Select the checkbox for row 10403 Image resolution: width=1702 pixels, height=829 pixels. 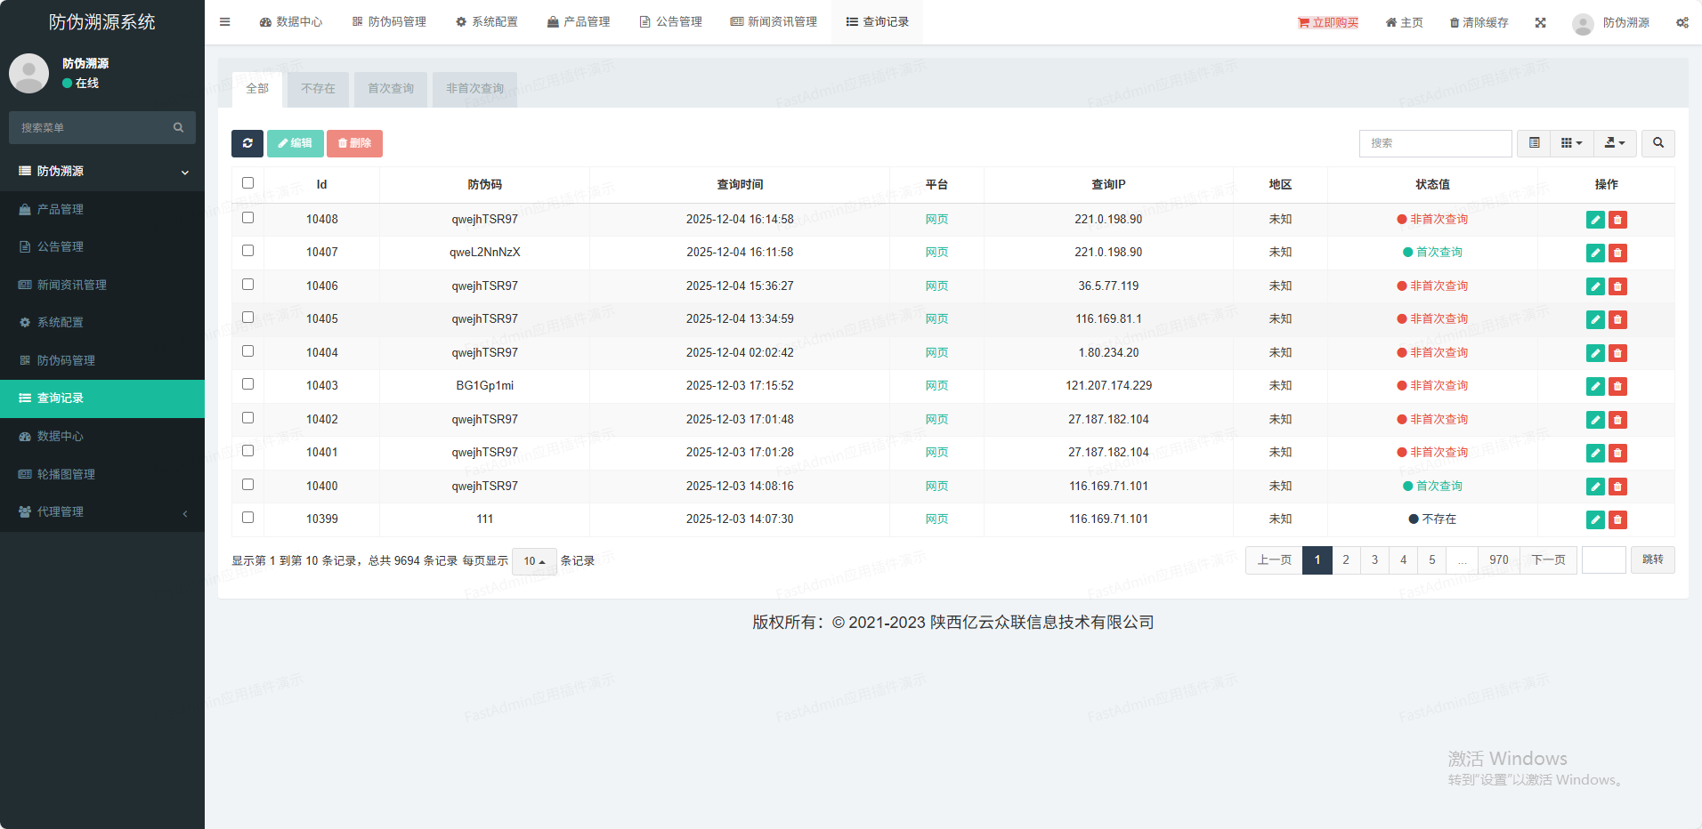248,384
